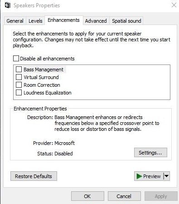The height and width of the screenshot is (204, 179).
Task: Confirm with the OK button
Action: pos(87,196)
